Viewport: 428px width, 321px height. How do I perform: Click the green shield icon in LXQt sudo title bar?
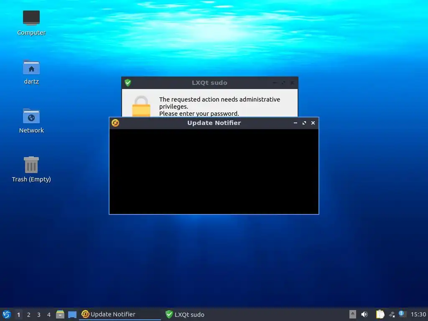[x=128, y=83]
